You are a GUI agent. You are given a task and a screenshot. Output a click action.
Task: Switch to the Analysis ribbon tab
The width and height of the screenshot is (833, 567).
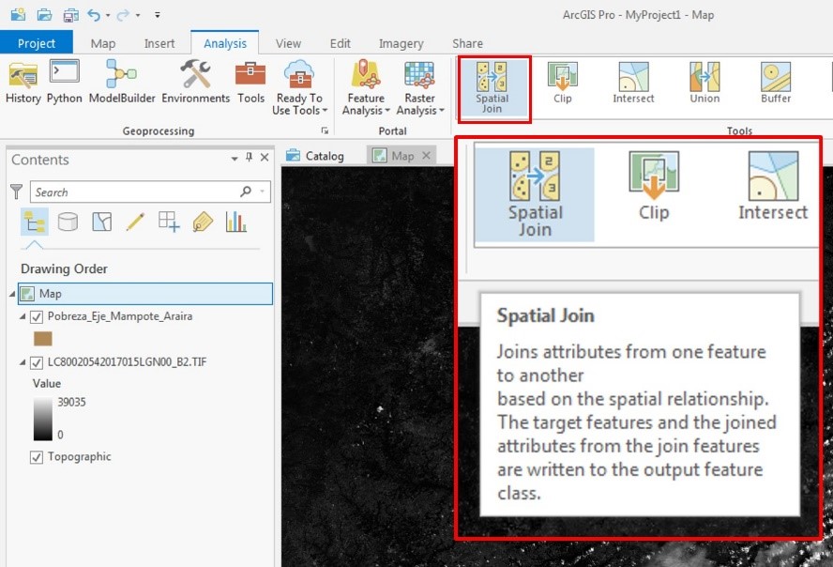coord(225,43)
